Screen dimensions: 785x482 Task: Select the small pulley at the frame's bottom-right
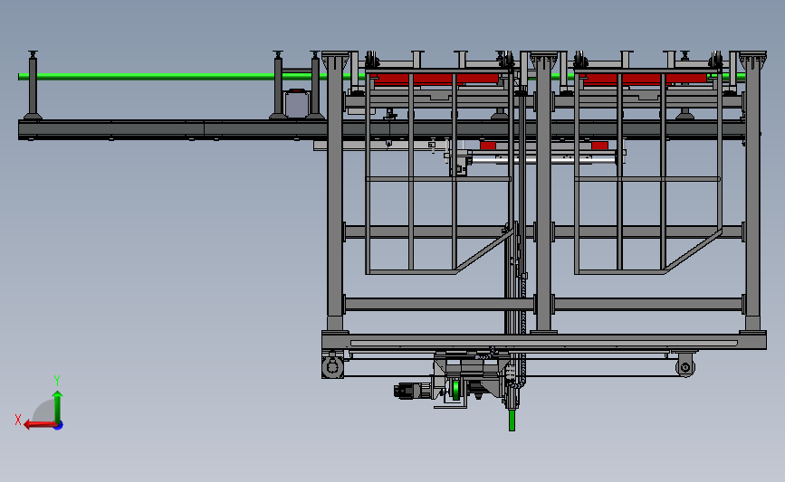685,367
